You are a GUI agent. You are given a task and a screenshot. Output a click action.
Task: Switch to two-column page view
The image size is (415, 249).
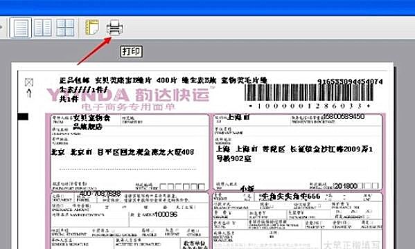43,28
